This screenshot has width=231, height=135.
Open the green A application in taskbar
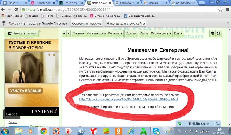click(x=144, y=131)
